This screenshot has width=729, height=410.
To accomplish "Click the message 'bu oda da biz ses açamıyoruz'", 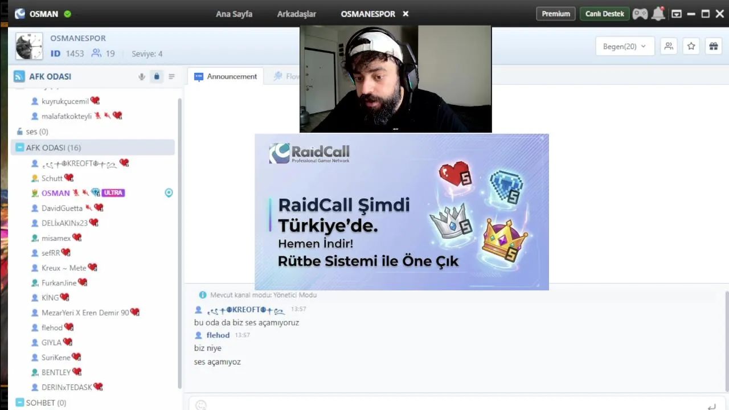I will (x=247, y=322).
